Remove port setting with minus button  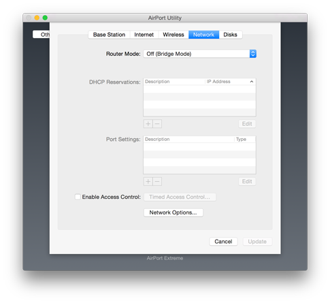click(157, 182)
